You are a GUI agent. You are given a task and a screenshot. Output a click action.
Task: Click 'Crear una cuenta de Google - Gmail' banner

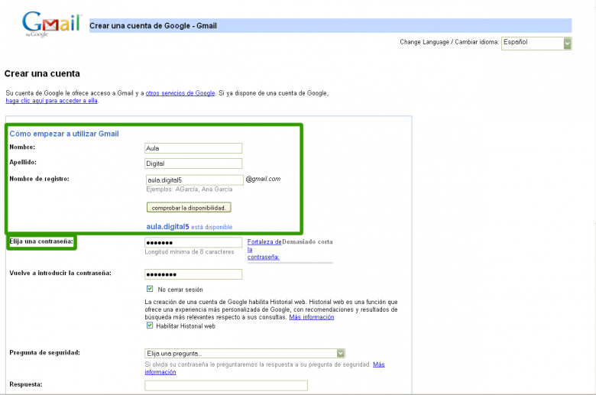pyautogui.click(x=330, y=25)
